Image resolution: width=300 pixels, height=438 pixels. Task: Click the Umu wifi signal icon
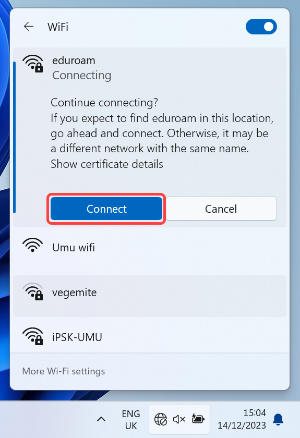pos(33,245)
